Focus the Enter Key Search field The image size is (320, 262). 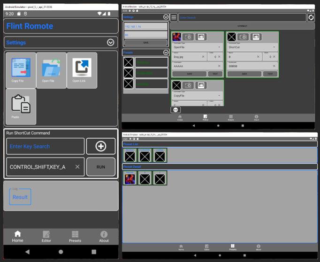pyautogui.click(x=46, y=146)
